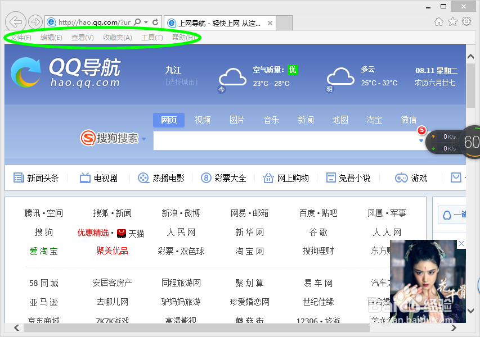Open dropdown arrow beside search box
Image resolution: width=480 pixels, height=337 pixels.
pyautogui.click(x=421, y=141)
